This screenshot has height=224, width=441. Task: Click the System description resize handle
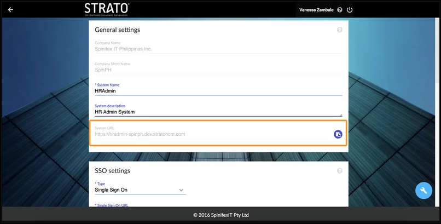341,115
